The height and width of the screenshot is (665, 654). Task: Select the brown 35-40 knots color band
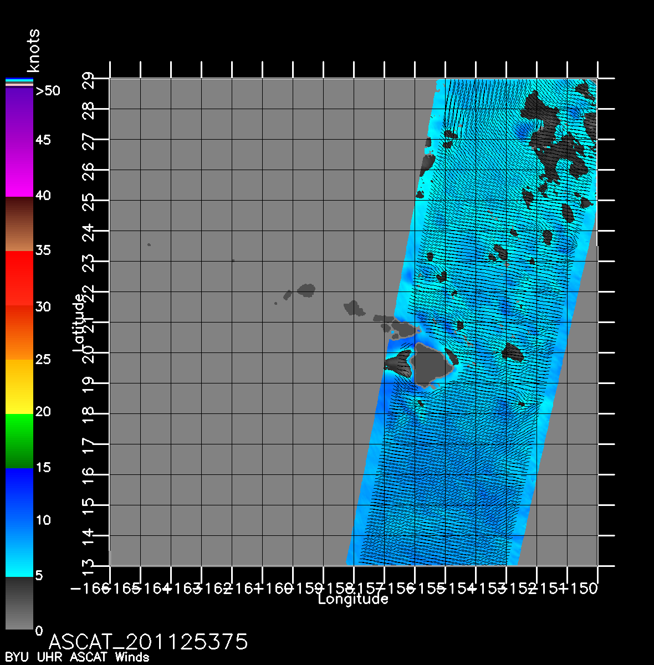[x=19, y=223]
